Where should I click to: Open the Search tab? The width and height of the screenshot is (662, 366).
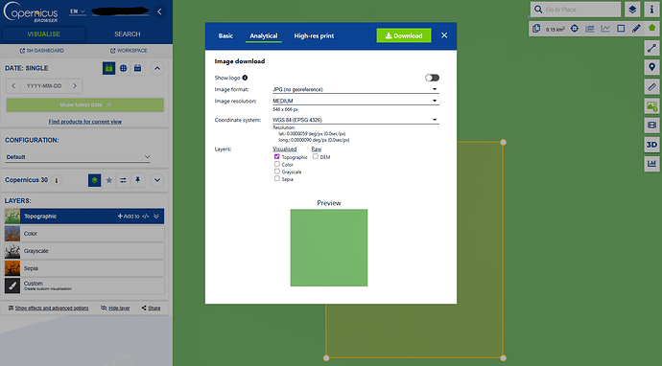tap(127, 34)
